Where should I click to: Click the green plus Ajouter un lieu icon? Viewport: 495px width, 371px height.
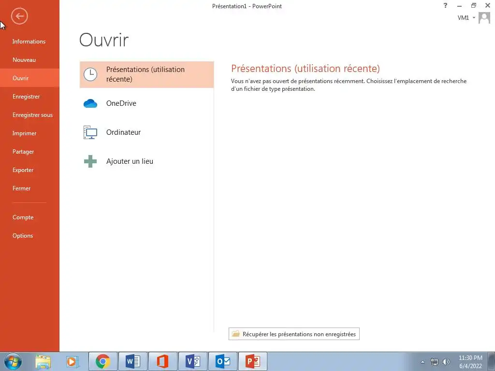click(x=90, y=161)
